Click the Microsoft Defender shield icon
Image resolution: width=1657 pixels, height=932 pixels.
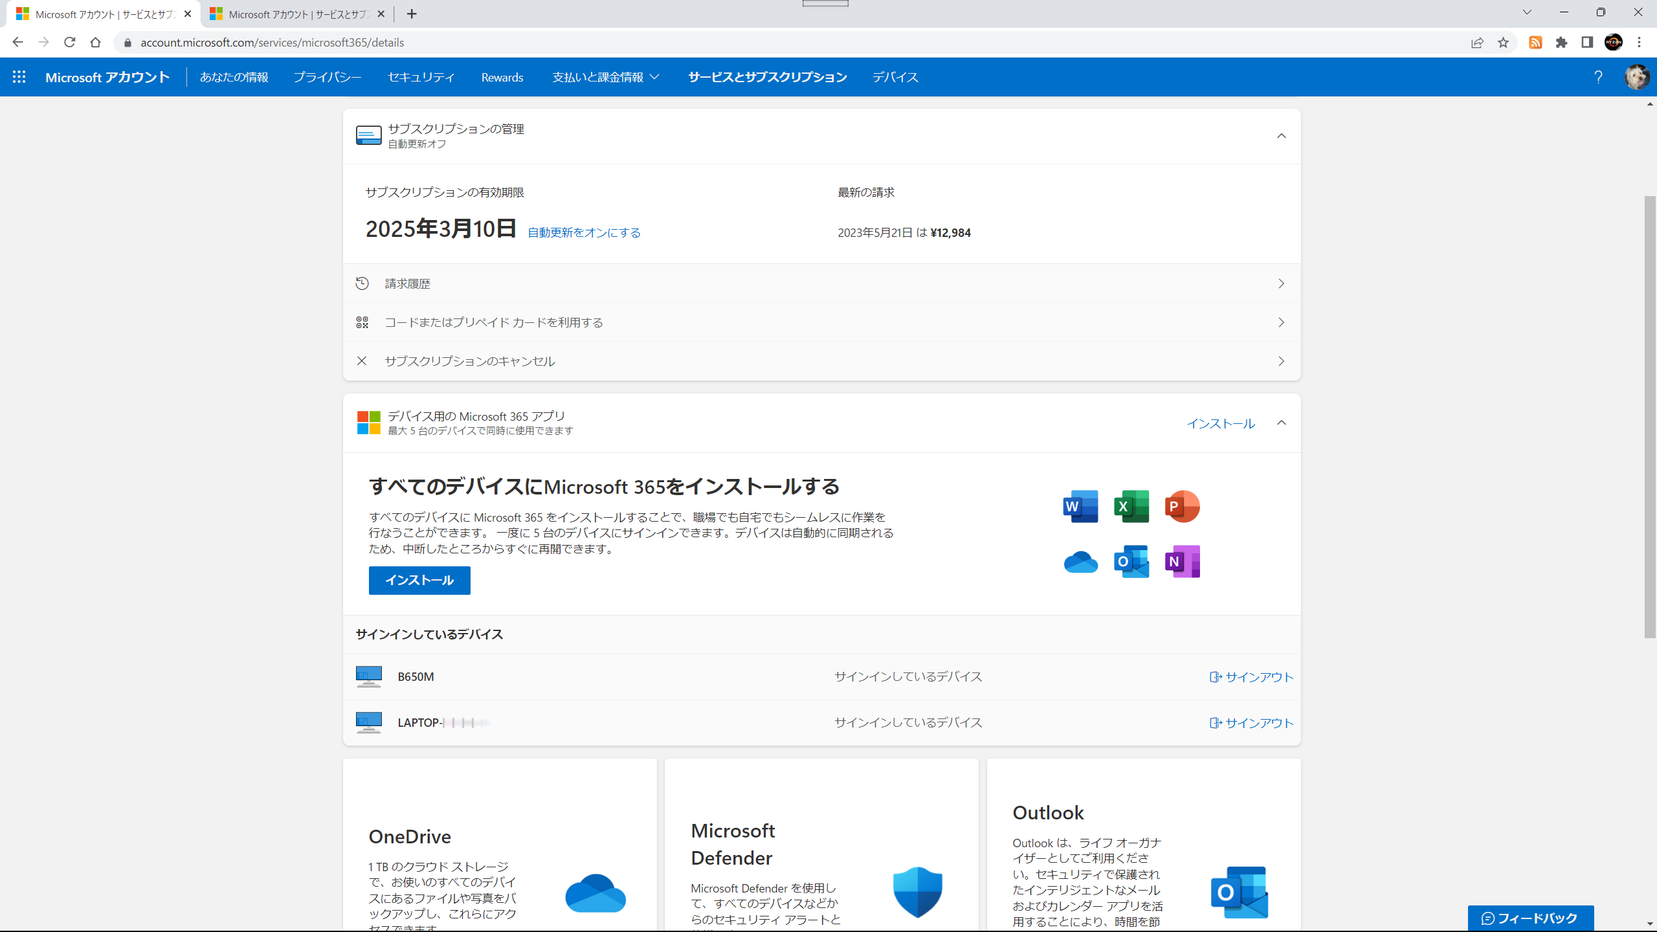[x=918, y=893]
